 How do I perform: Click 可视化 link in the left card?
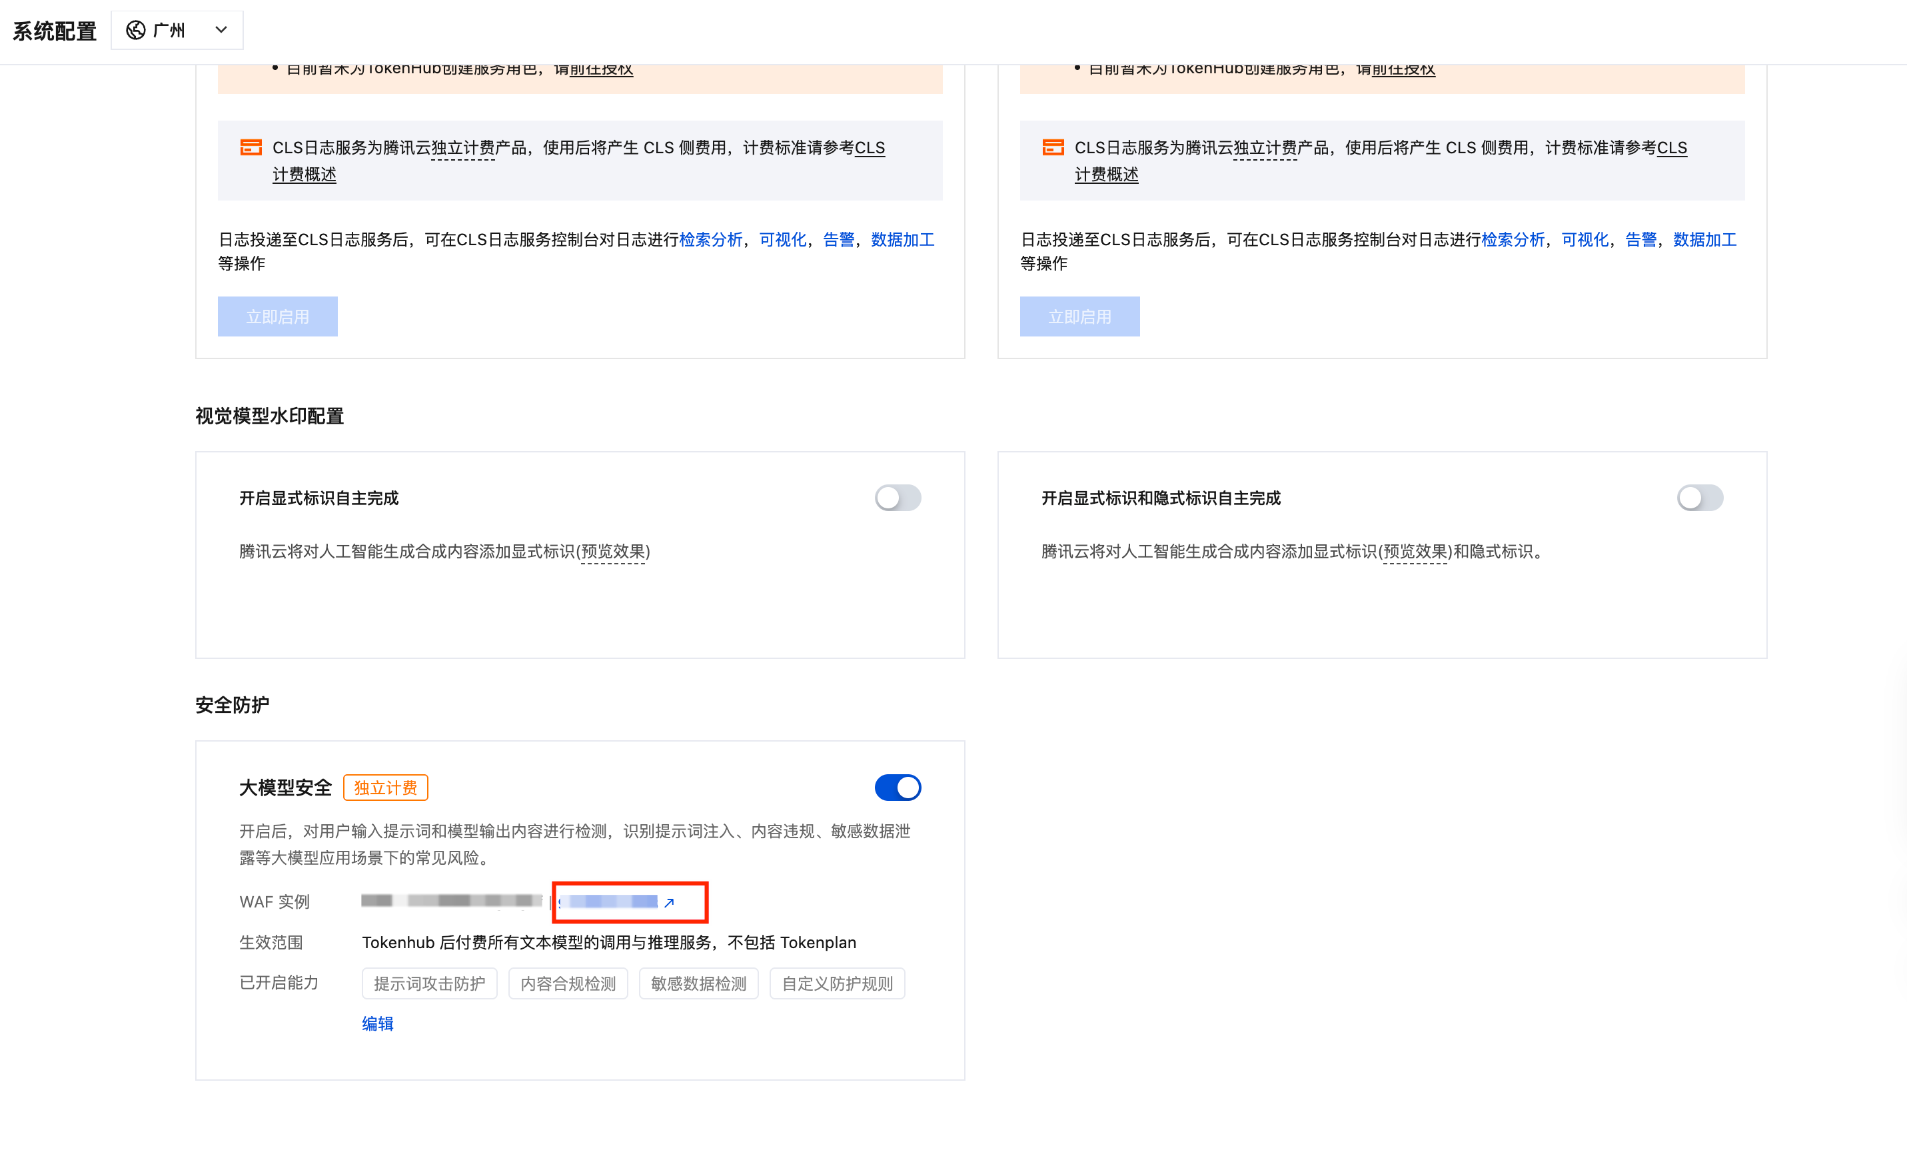point(782,240)
